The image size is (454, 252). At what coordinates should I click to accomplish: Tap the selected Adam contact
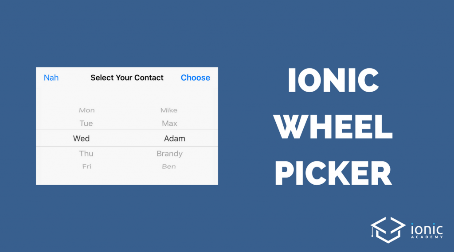pos(175,139)
